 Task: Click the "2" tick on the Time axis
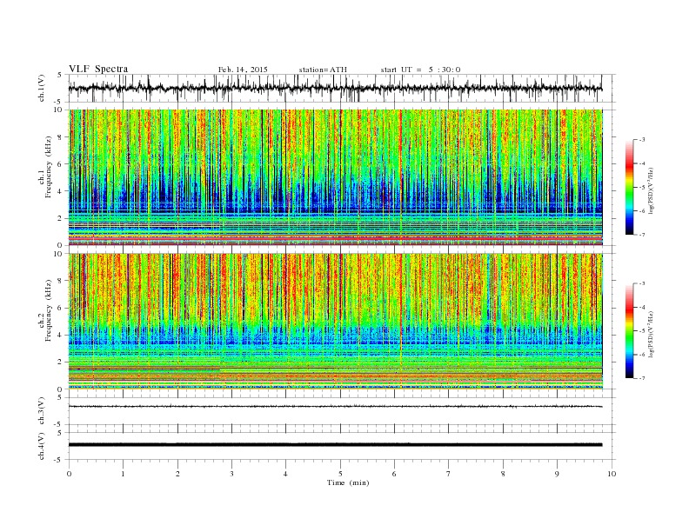pos(177,474)
